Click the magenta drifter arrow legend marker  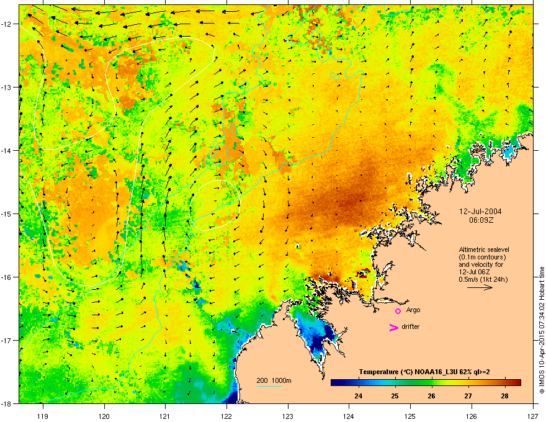pos(393,327)
